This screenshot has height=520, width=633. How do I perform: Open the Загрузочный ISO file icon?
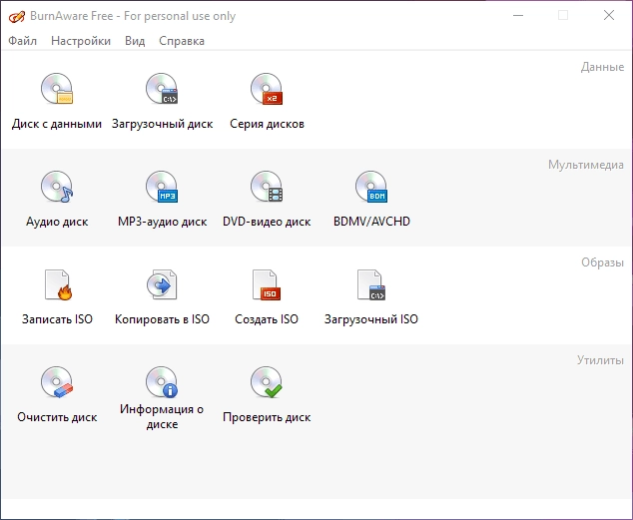click(x=371, y=284)
